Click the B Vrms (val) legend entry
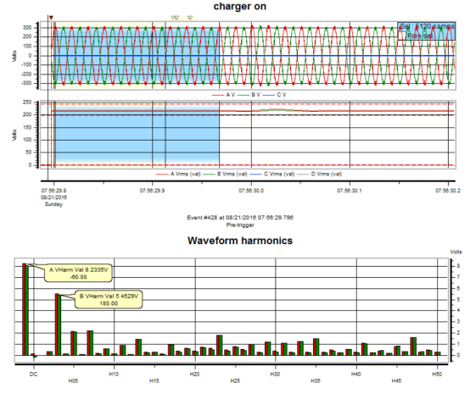 coord(226,174)
